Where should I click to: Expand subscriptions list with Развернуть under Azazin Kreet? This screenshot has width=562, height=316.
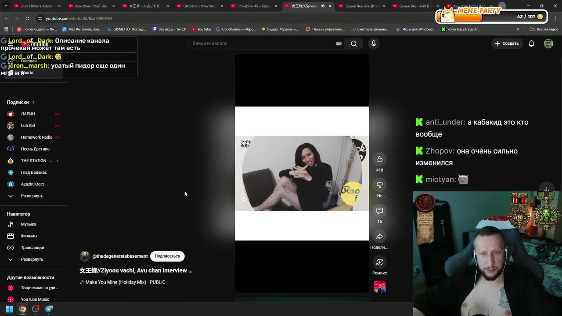tap(33, 196)
